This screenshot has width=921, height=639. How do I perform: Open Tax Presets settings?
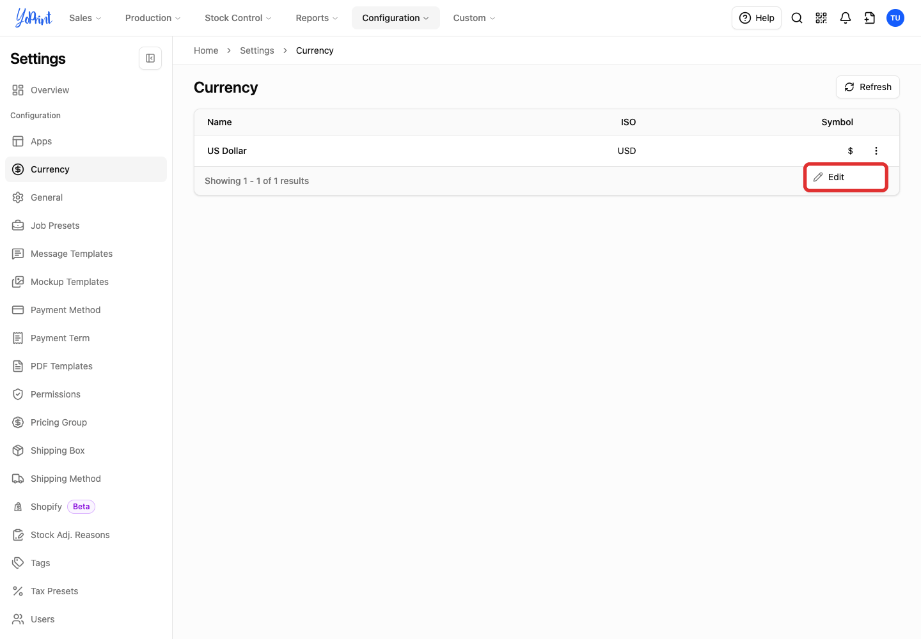click(86, 591)
